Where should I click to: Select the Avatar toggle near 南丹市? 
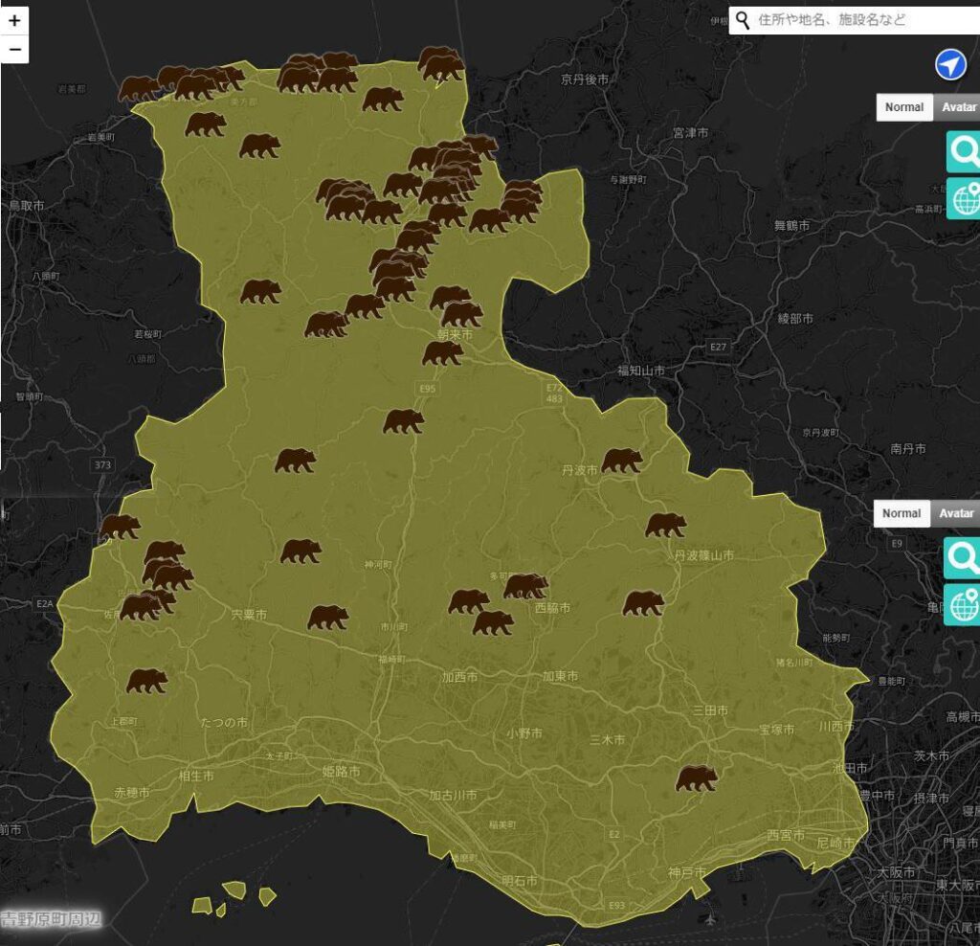point(955,513)
